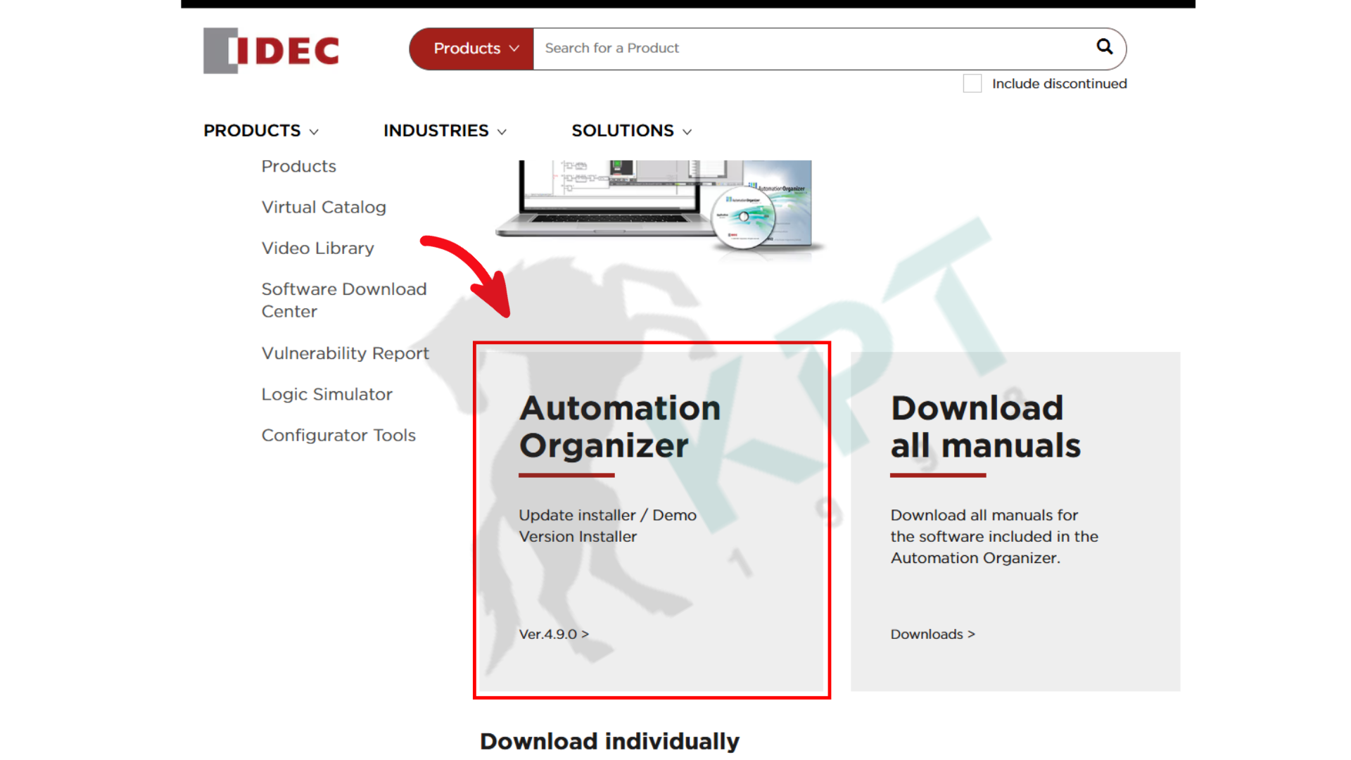Click the Automation Organizer card heading
1351x760 pixels.
620,426
